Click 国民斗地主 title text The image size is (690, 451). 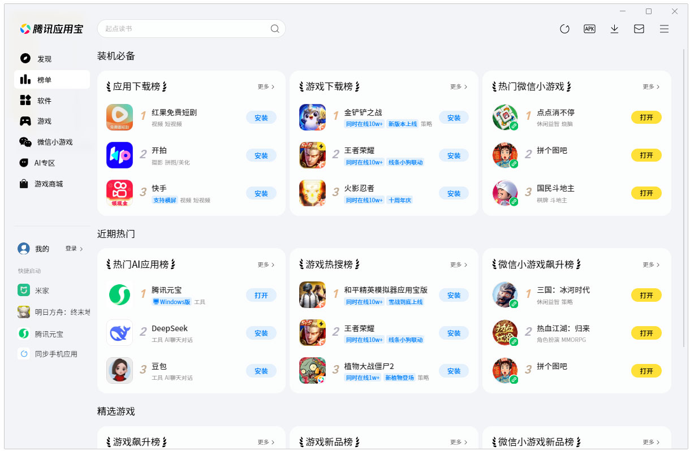555,188
